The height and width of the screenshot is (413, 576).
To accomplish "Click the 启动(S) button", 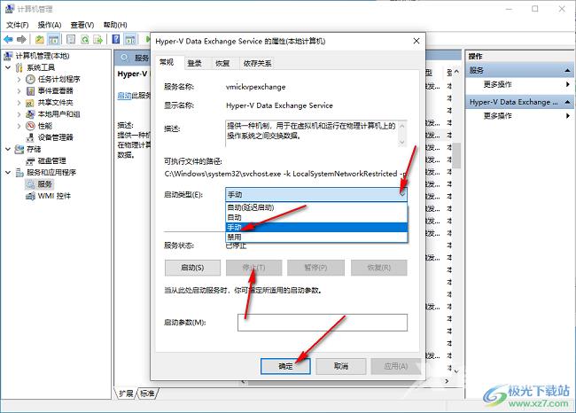I will 192,268.
